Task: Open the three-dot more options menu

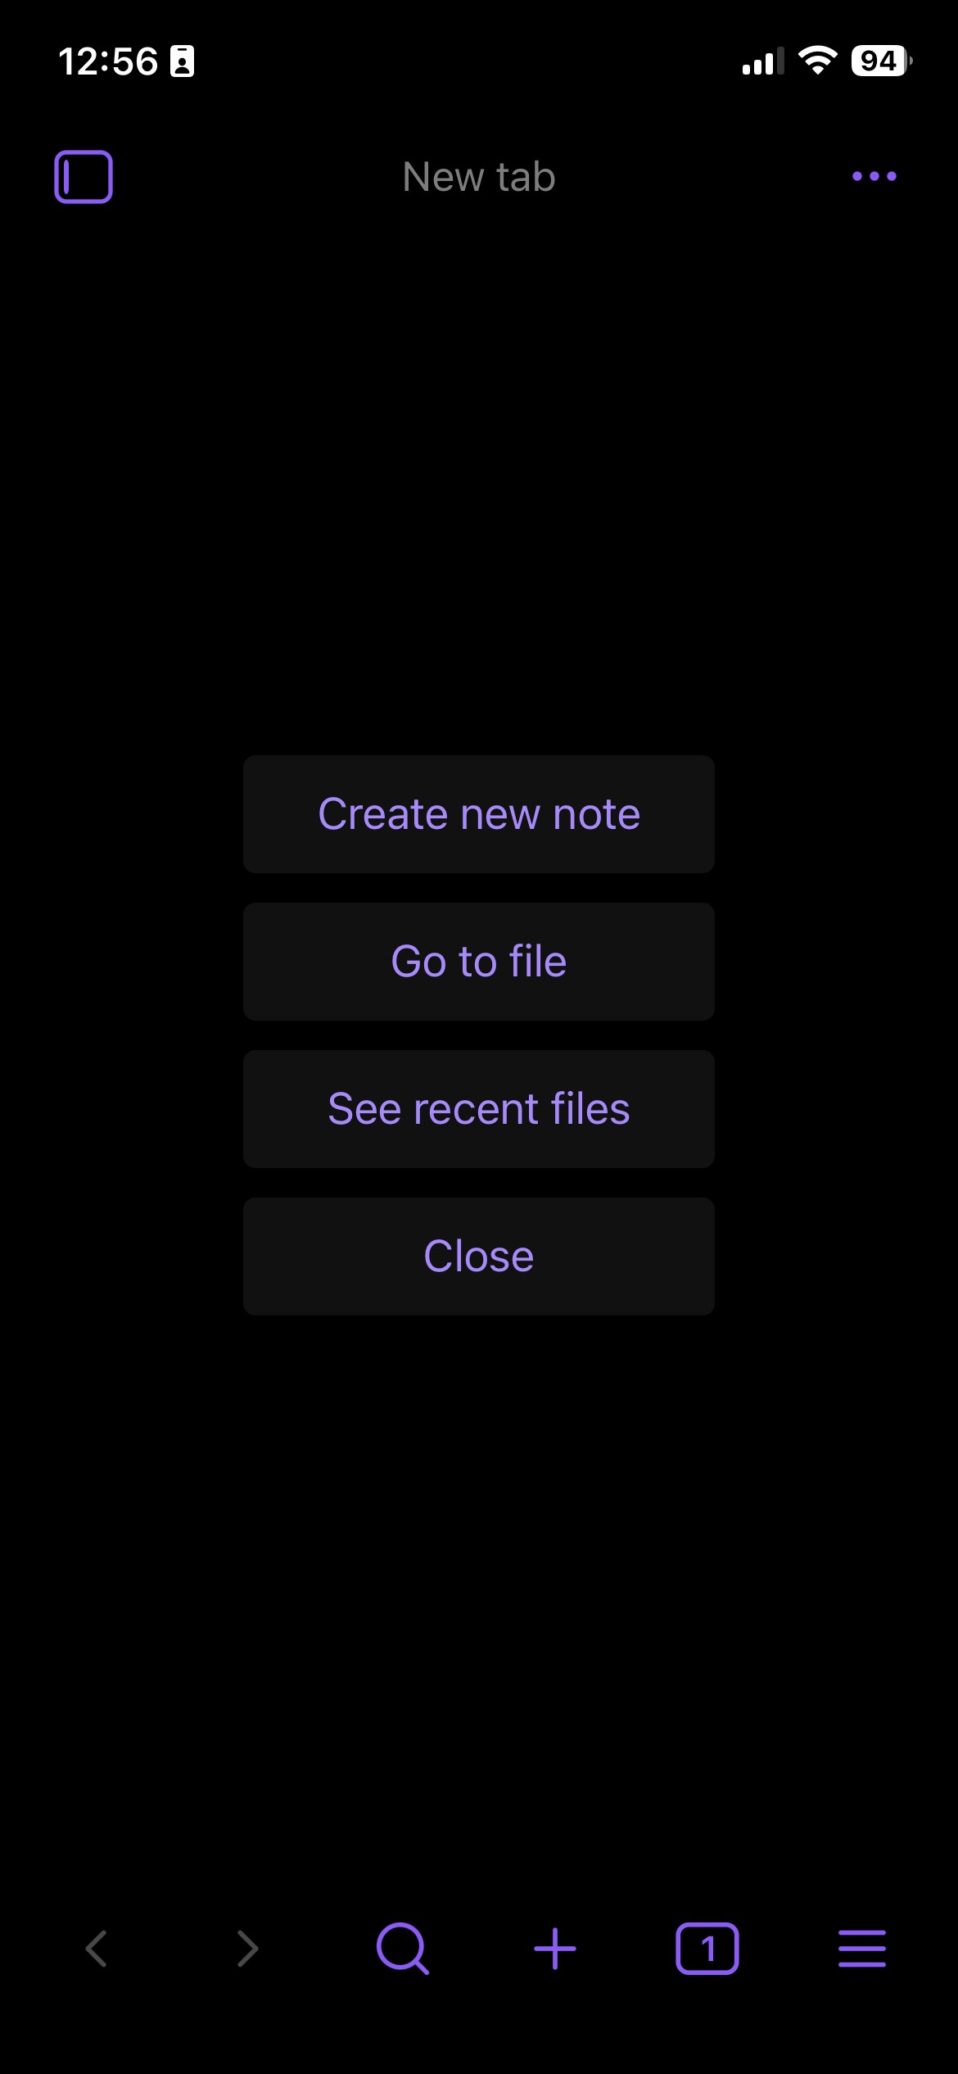Action: 874,176
